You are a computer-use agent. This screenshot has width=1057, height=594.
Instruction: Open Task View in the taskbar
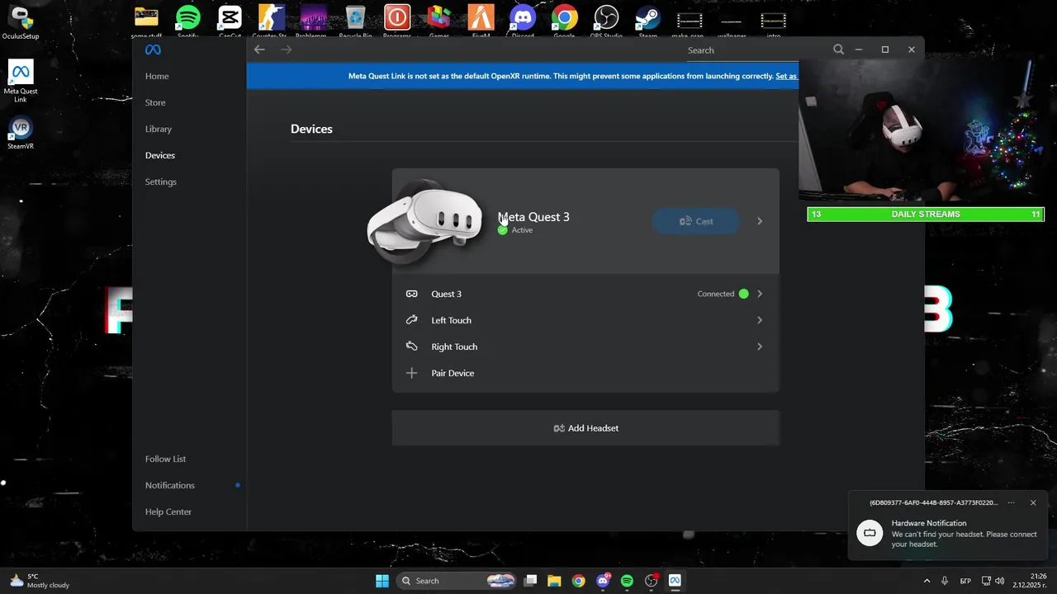coord(531,581)
